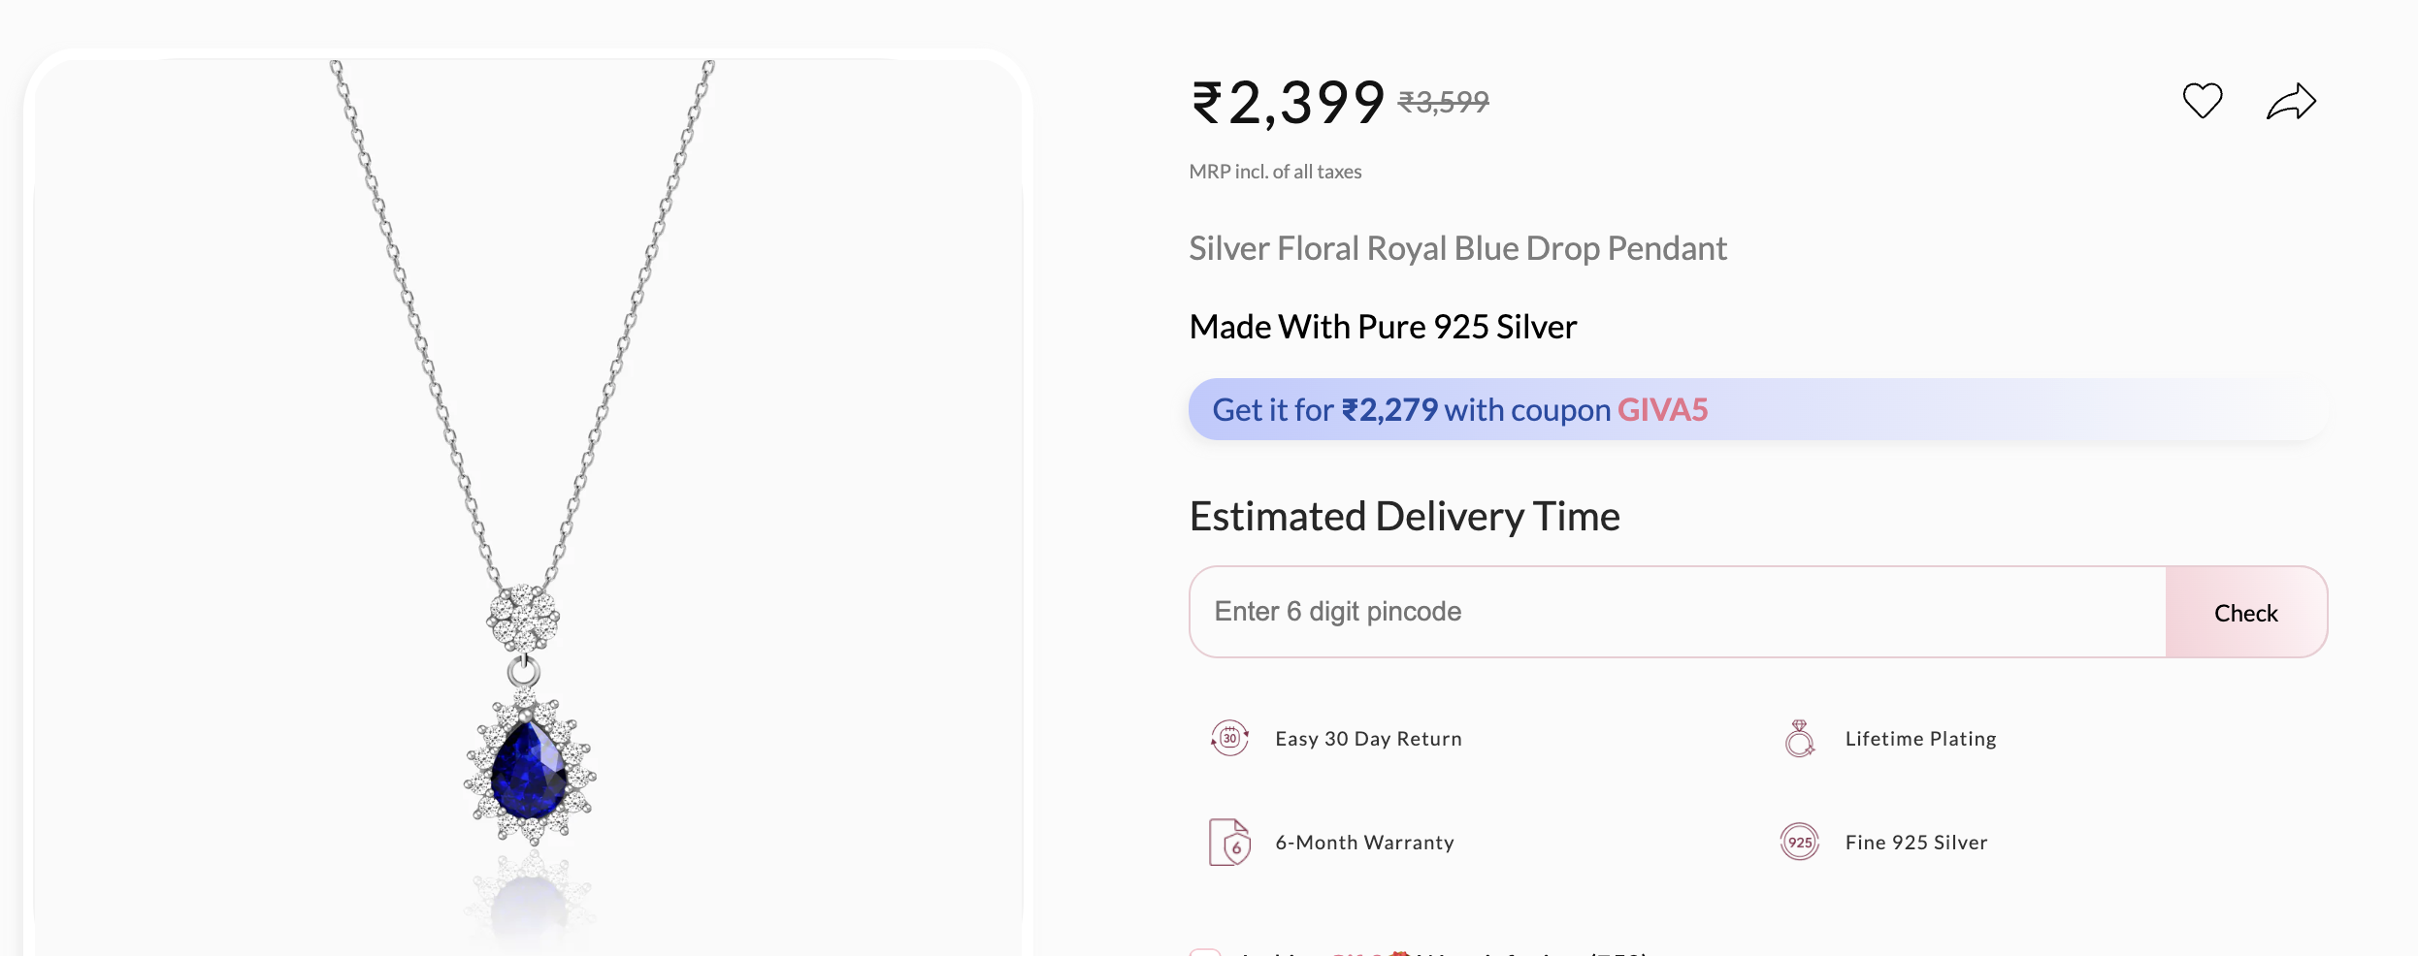Screen dimensions: 2418x956
Task: Click the coupon offer banner's ₹2,279 price
Action: (1389, 410)
